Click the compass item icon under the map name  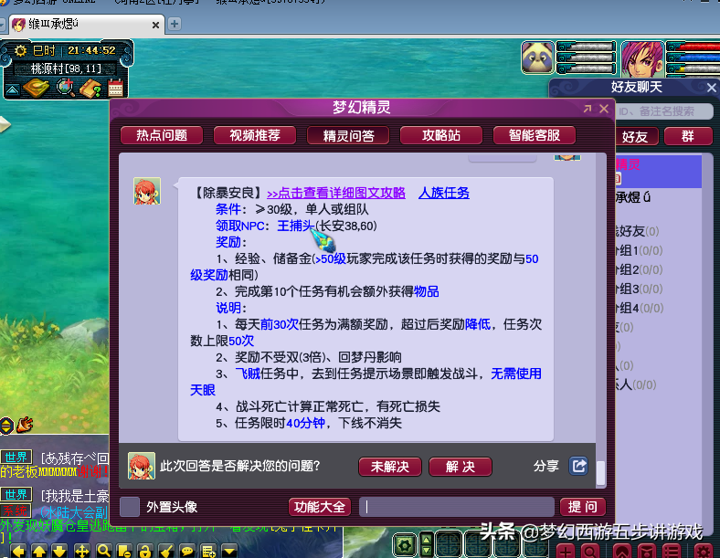coord(38,88)
